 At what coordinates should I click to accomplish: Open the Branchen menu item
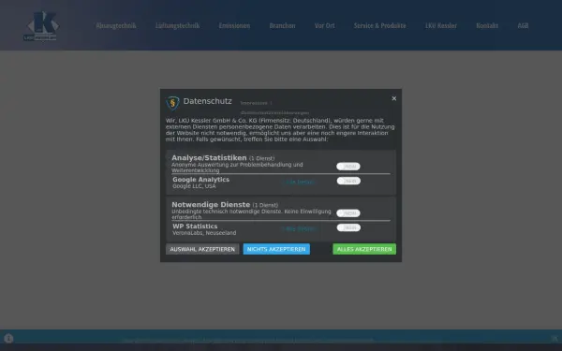[283, 25]
